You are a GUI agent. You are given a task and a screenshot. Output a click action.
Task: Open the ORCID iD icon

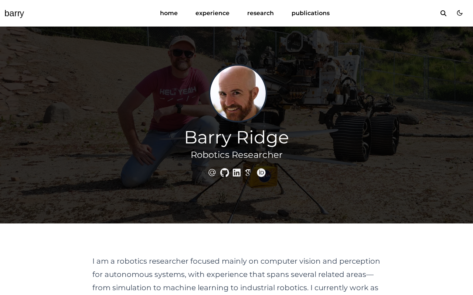261,173
